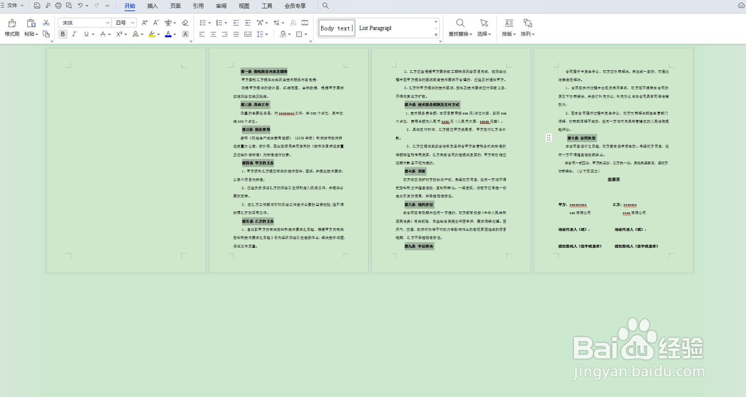Click the Clear Formatting eraser icon
Image resolution: width=746 pixels, height=397 pixels.
tap(185, 22)
